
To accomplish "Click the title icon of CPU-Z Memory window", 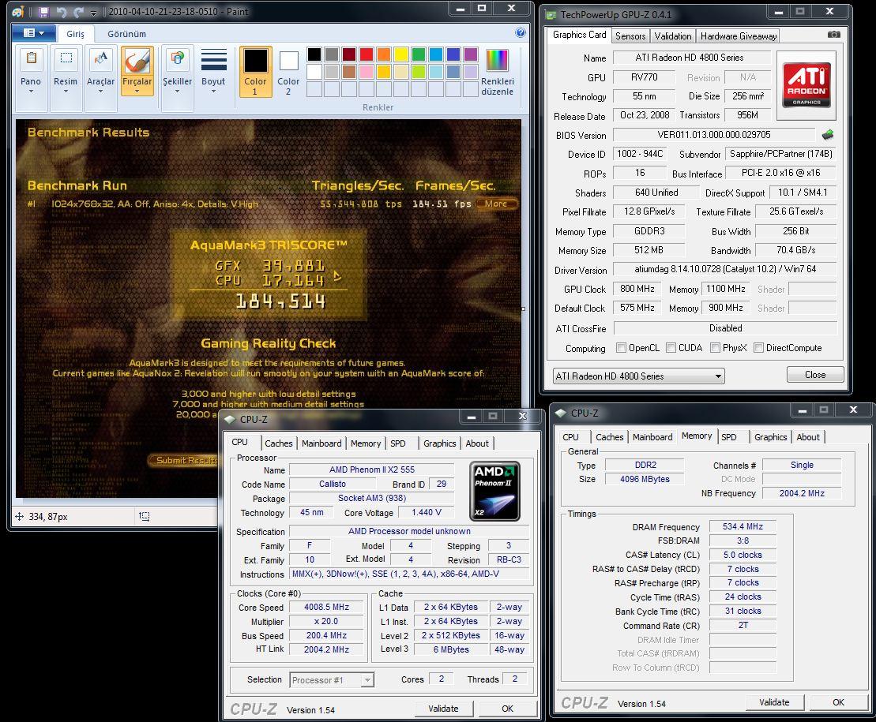I will (x=560, y=413).
